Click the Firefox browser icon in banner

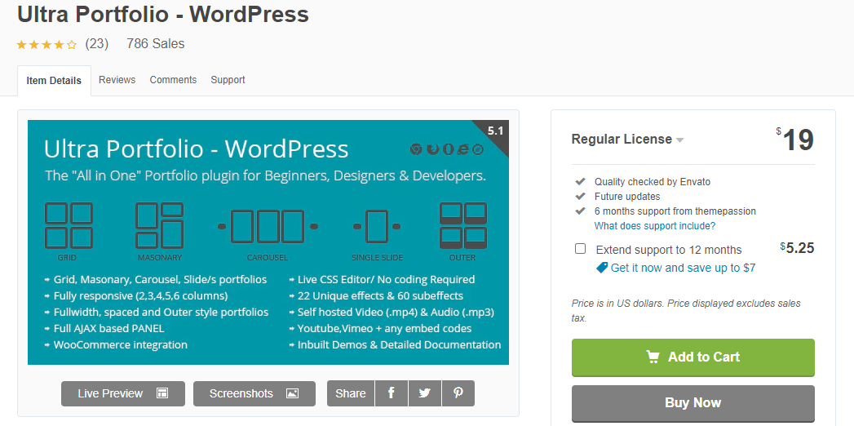pyautogui.click(x=432, y=149)
